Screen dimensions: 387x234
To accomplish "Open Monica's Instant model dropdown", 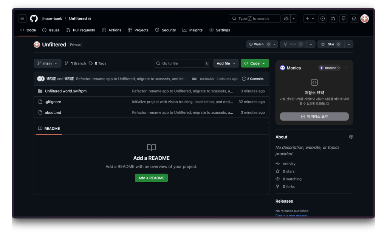I will coord(329,68).
